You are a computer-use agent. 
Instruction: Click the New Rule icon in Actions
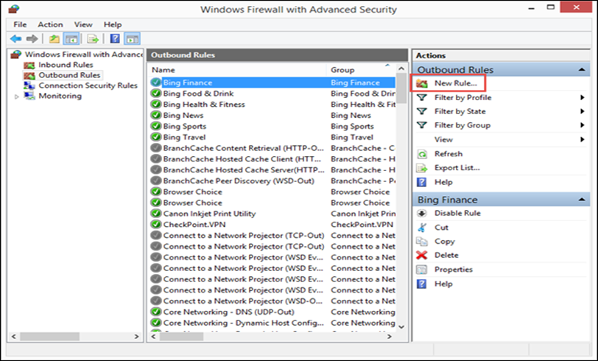[x=422, y=83]
